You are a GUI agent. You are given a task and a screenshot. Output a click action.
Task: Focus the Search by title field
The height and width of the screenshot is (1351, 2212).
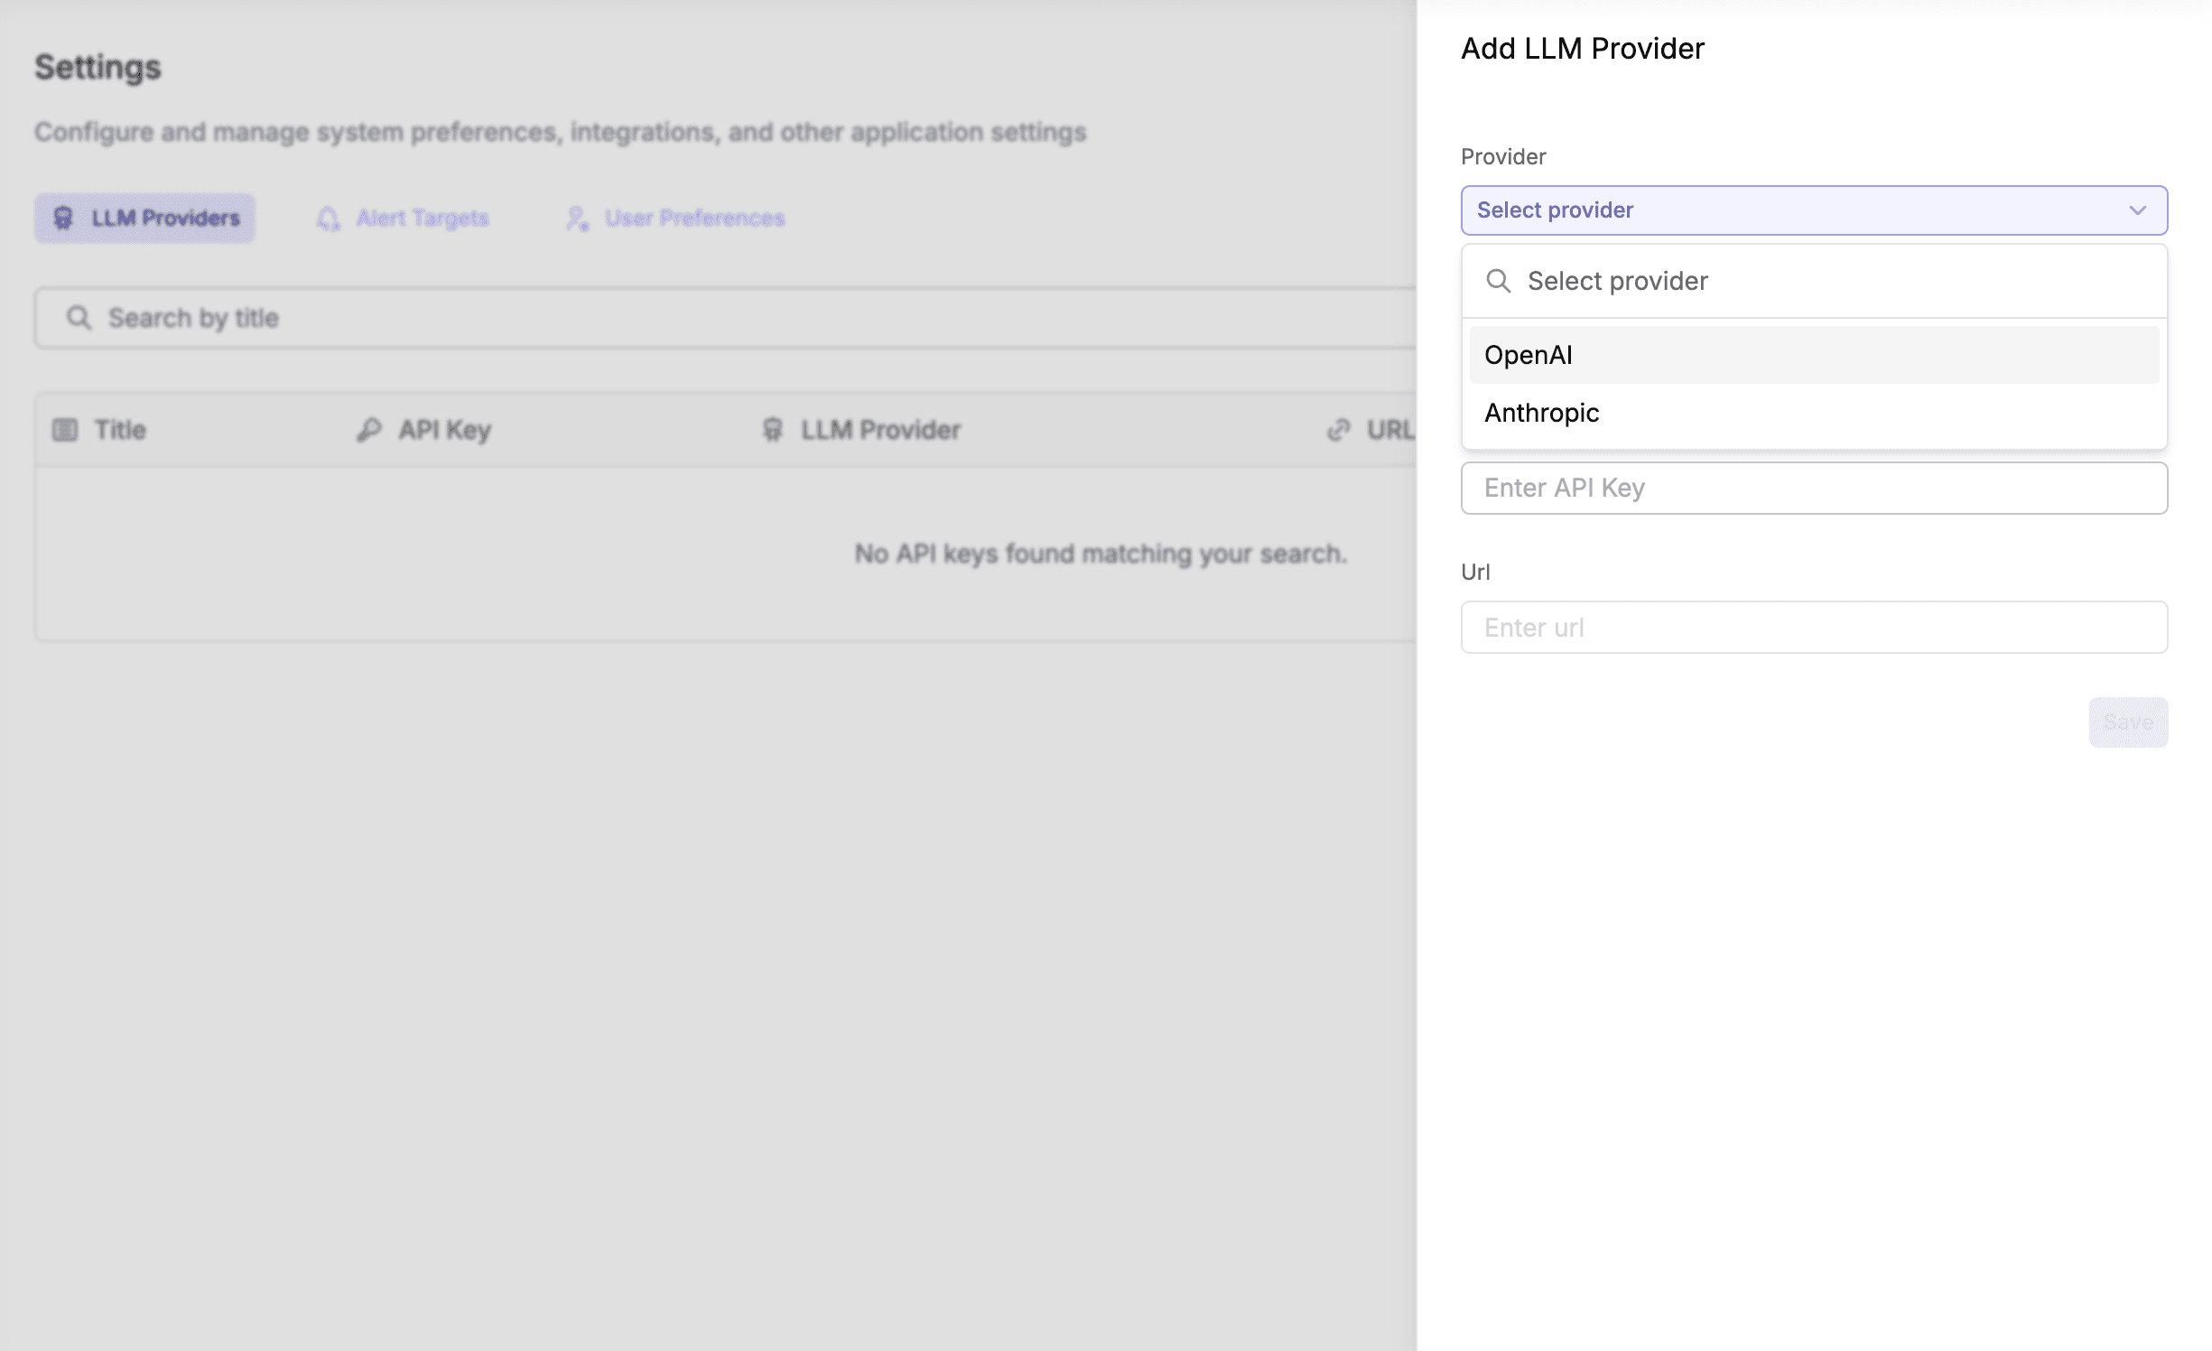722,318
